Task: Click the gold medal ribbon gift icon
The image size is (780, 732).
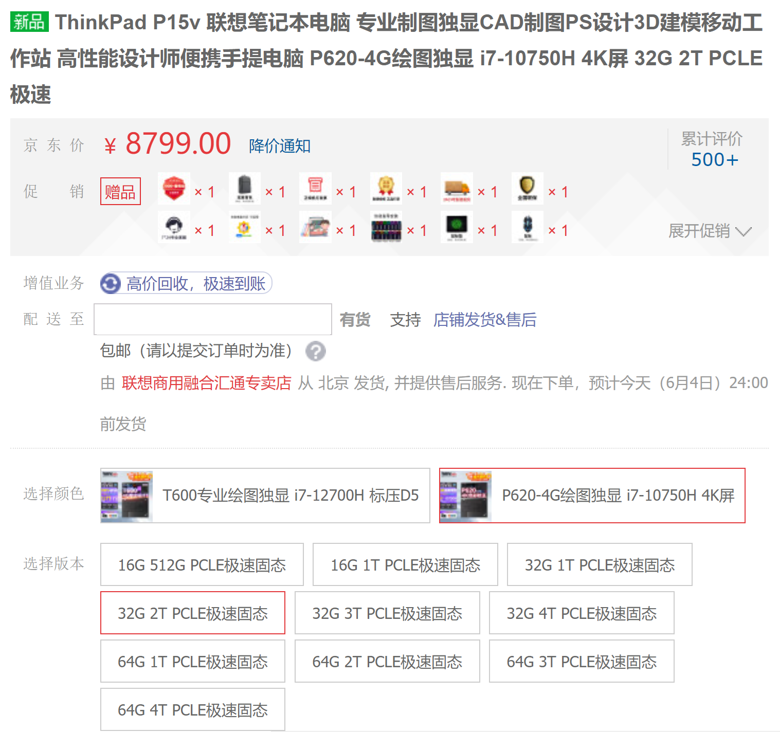Action: point(386,189)
